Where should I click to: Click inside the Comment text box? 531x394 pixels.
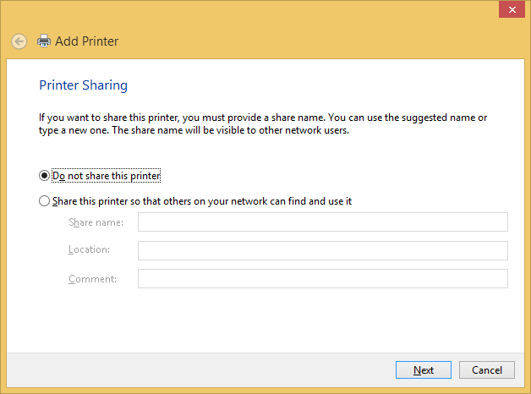(x=322, y=278)
